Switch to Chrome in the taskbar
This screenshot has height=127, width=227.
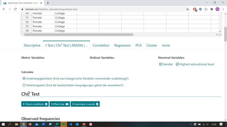pos(23,124)
